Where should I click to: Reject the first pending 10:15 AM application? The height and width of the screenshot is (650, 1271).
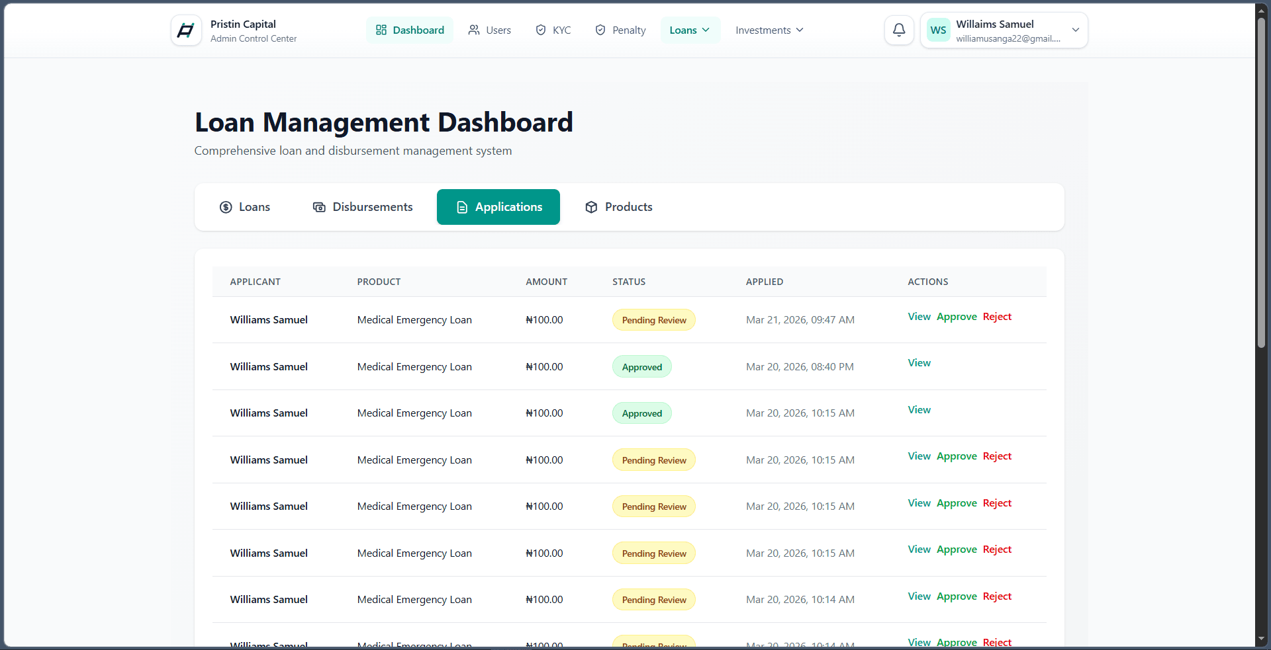tap(997, 456)
